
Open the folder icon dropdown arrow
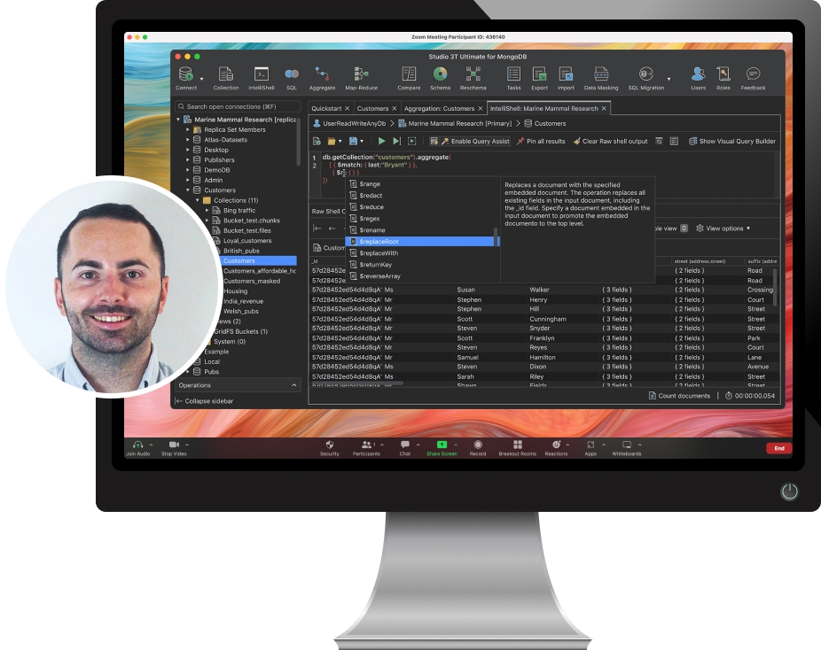340,141
